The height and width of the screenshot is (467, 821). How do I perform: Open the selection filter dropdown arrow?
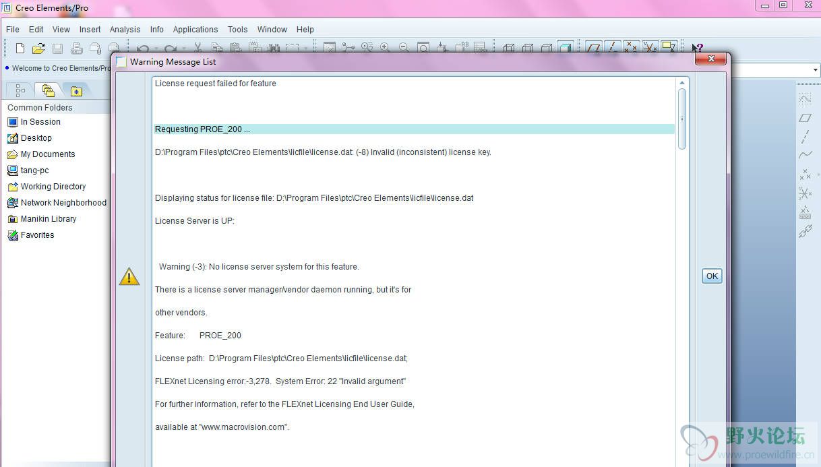pos(815,70)
